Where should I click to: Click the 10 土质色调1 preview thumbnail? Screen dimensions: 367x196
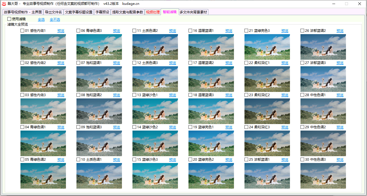click(99, 176)
